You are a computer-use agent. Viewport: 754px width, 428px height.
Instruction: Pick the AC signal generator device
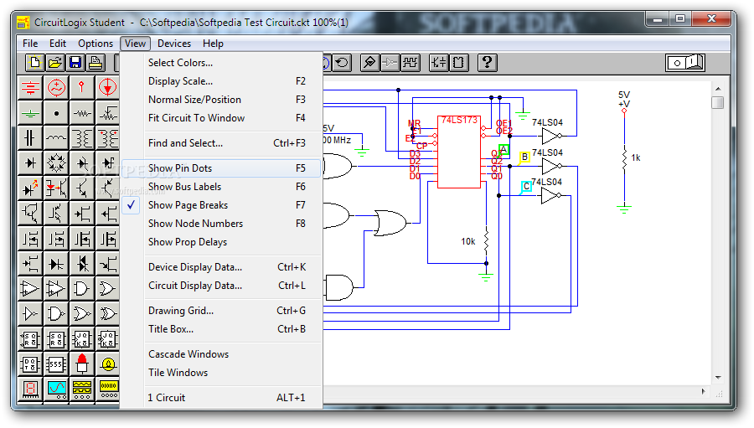(x=56, y=87)
